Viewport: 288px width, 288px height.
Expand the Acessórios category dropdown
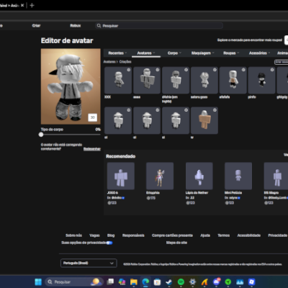coord(259,53)
